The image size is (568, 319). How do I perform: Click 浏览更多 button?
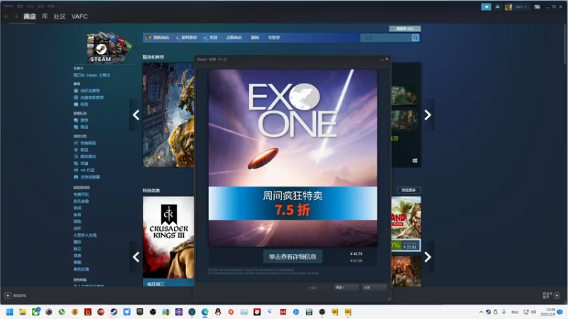(409, 190)
